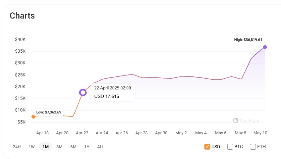This screenshot has width=281, height=159.
Task: Select the 6M time range
Action: [73, 147]
